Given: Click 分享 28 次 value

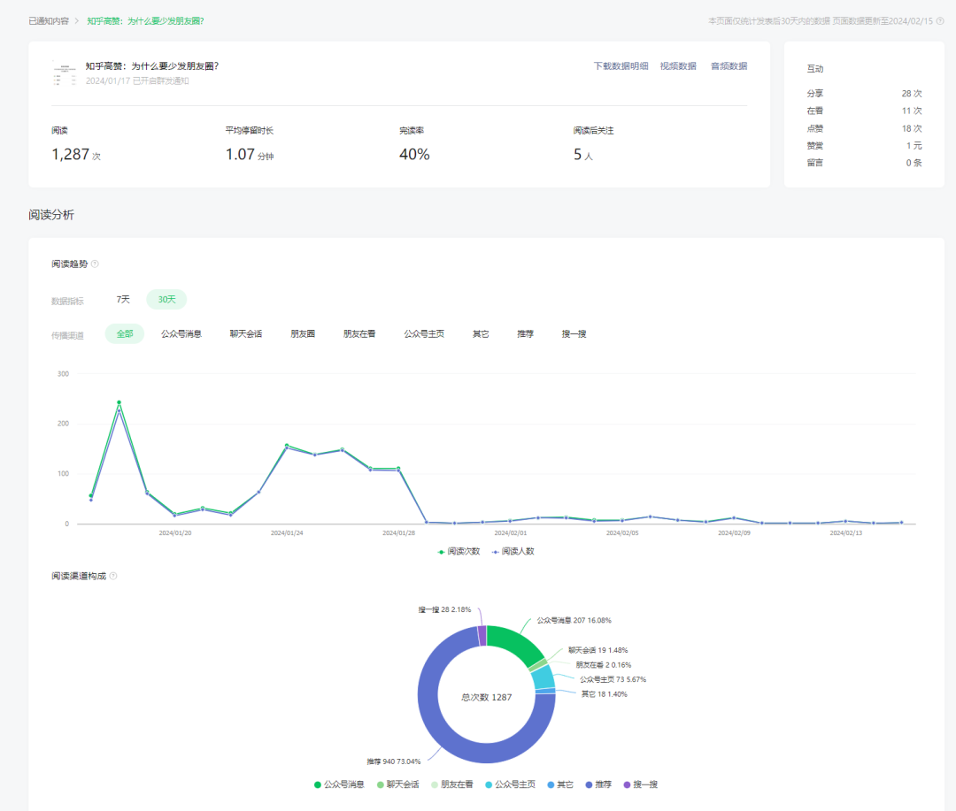Looking at the screenshot, I should [x=912, y=93].
